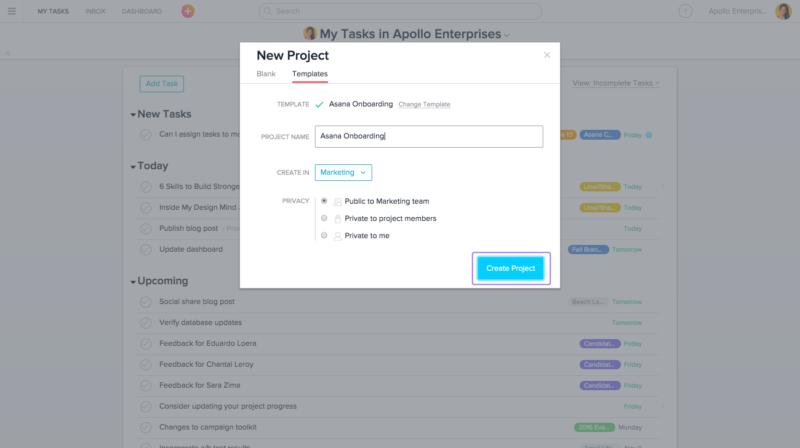Go to My Tasks in top navigation
Screen dimensions: 800x448
(x=53, y=11)
